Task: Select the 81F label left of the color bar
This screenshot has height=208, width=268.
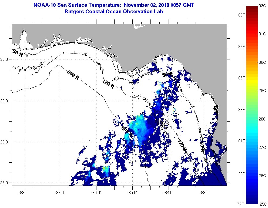Action: pos(241,141)
